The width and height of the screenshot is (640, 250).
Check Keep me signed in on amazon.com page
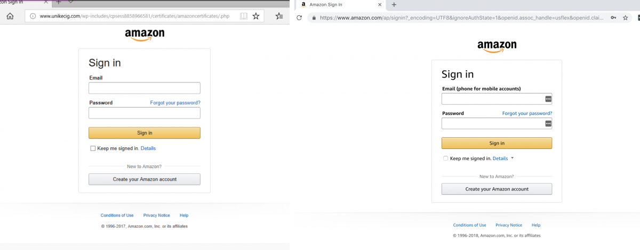pos(446,159)
